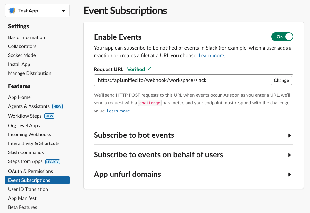Go to Basic Information settings
310x213 pixels.
point(26,37)
